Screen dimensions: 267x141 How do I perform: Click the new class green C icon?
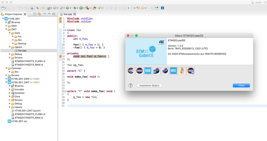[x=67, y=8]
